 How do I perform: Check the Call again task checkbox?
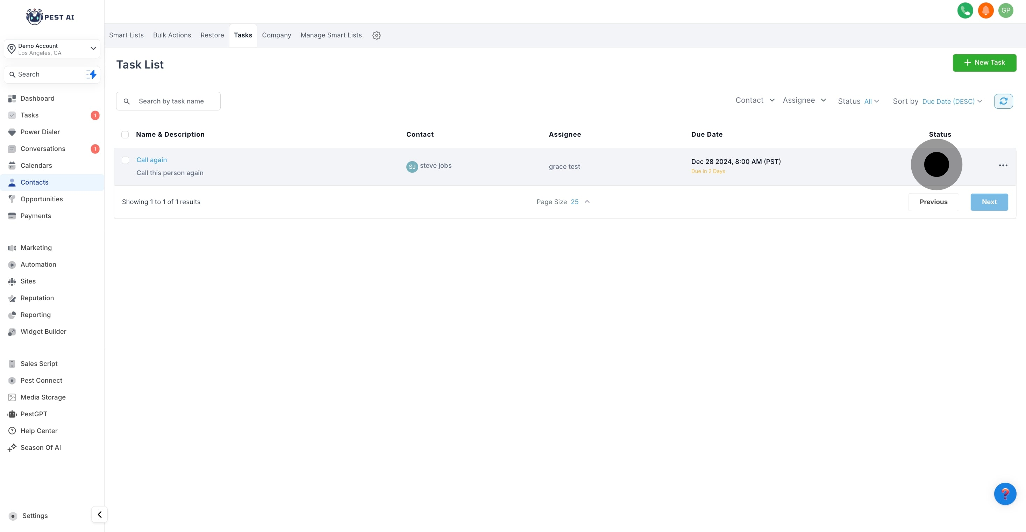126,160
